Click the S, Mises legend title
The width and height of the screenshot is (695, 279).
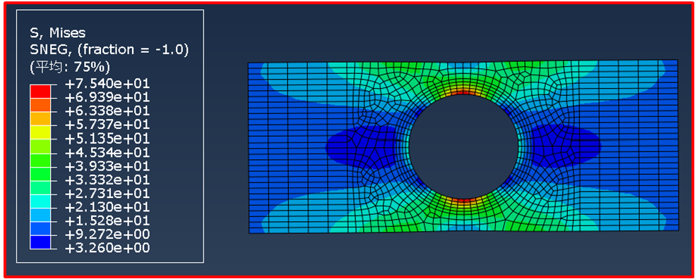(x=57, y=32)
